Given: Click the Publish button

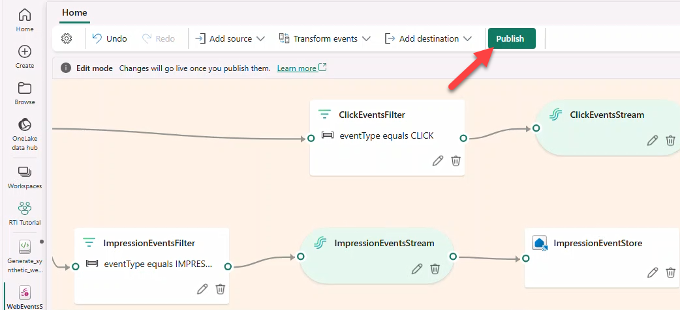Looking at the screenshot, I should pos(512,38).
